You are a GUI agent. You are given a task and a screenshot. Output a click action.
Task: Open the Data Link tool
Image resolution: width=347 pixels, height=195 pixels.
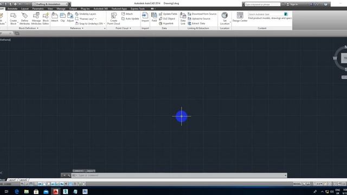[x=183, y=18]
